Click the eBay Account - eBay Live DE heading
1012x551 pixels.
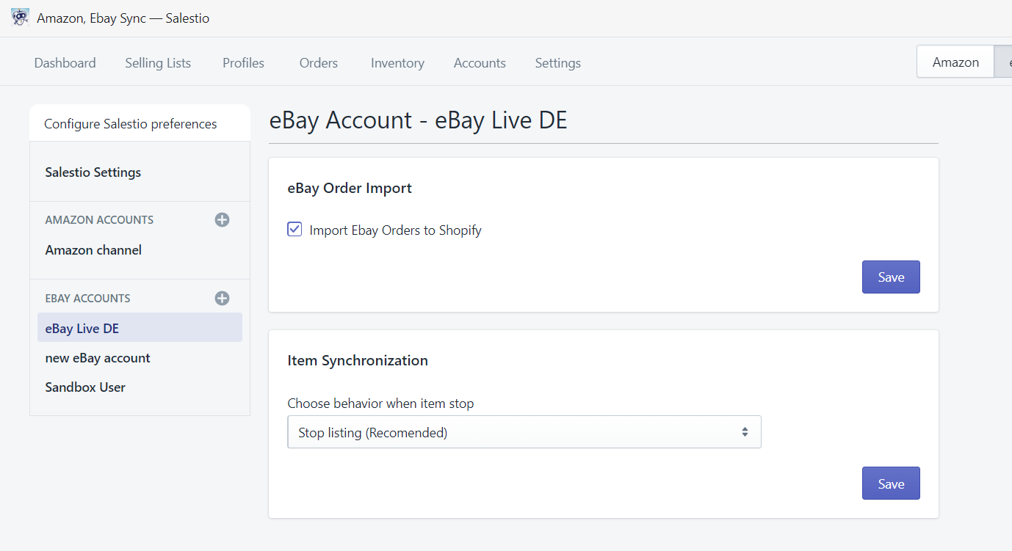(x=419, y=120)
